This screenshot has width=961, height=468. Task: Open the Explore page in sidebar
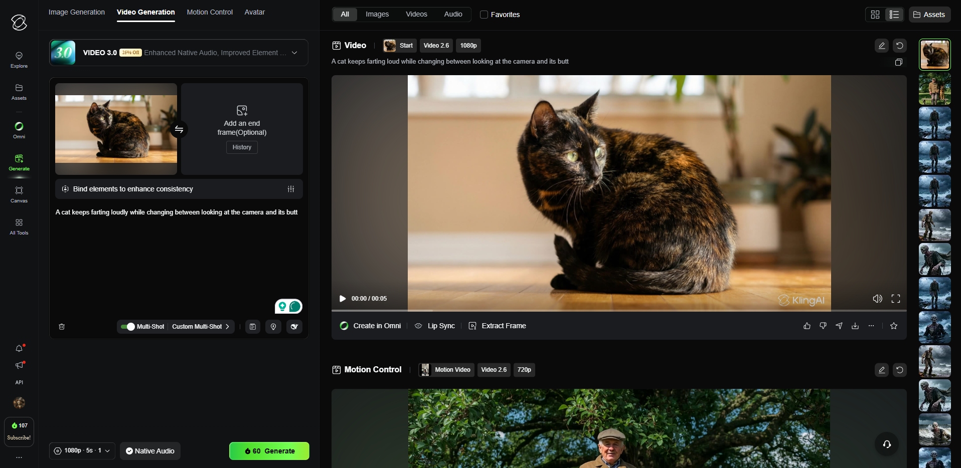19,60
